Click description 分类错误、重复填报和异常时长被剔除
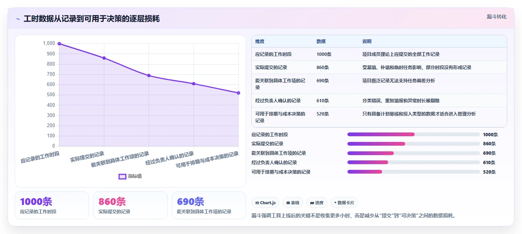 (401, 101)
